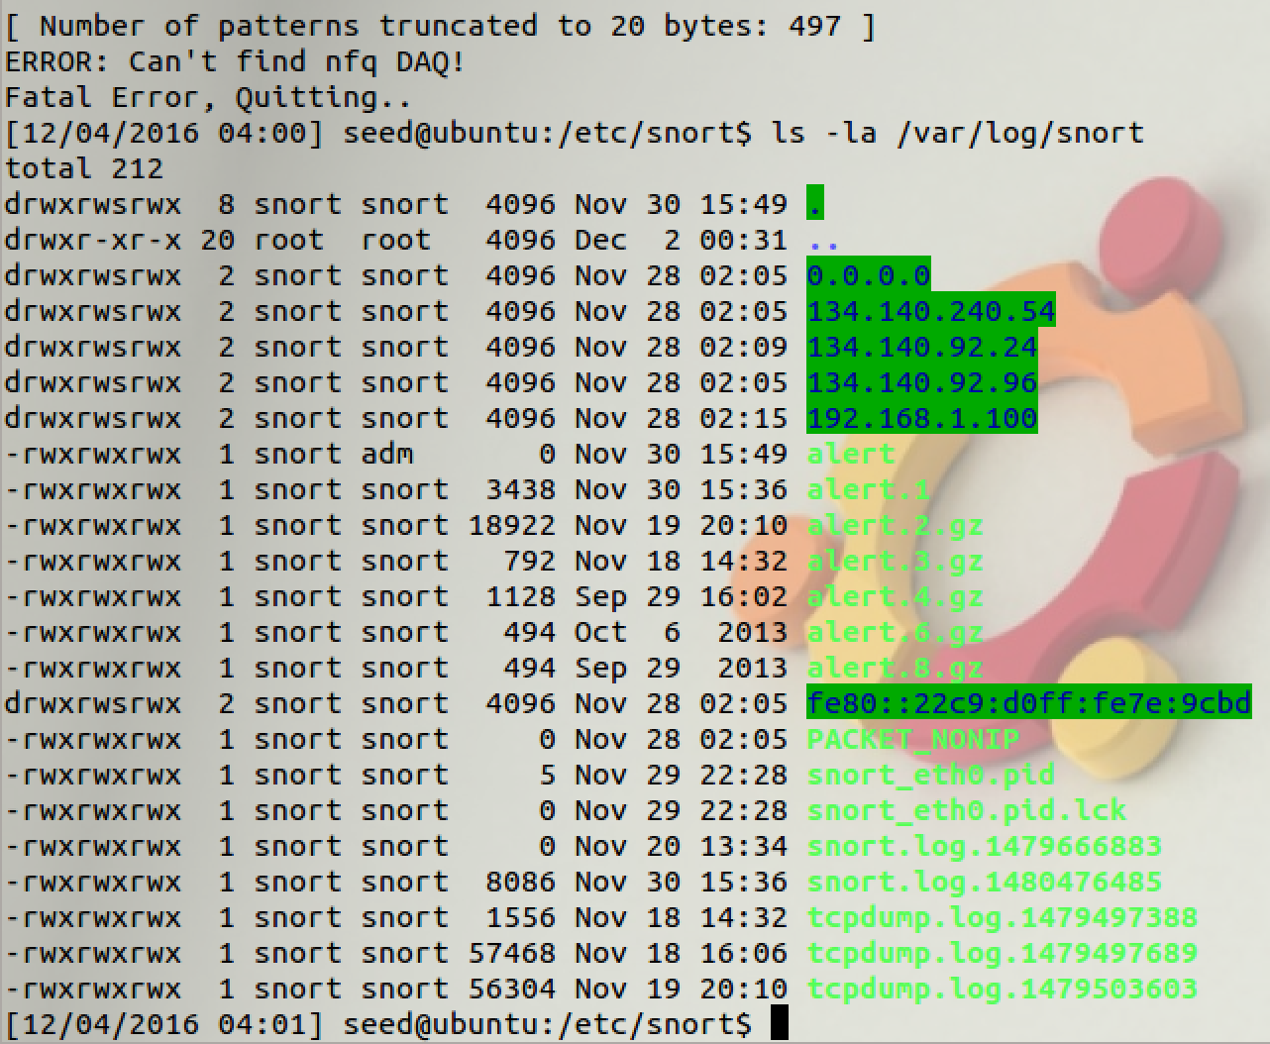Click the 134.140.92.96 directory name
The width and height of the screenshot is (1270, 1044).
tap(921, 383)
